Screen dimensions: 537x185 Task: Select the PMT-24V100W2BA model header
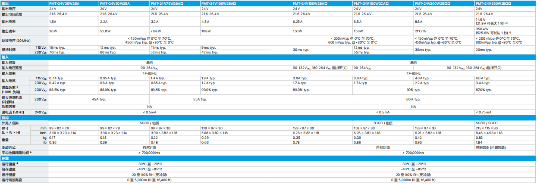[x=218, y=3]
